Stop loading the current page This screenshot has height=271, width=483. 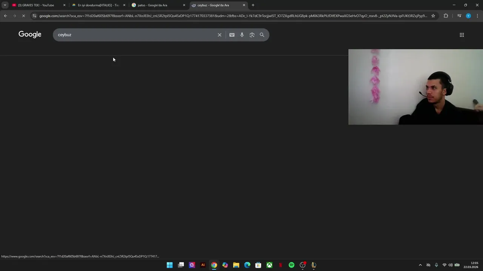(x=23, y=16)
